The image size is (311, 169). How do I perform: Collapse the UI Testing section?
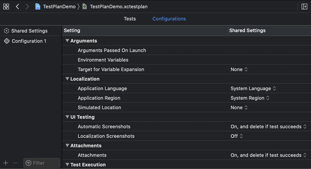[67, 117]
